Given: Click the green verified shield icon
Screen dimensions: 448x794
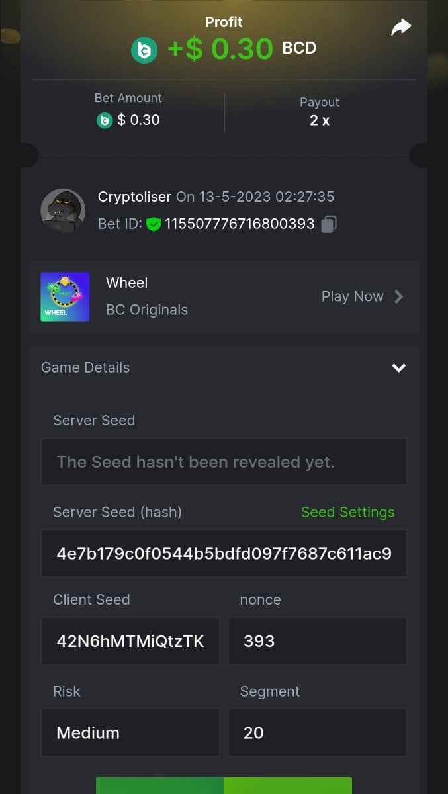Looking at the screenshot, I should (x=154, y=224).
